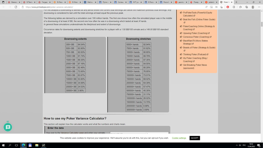This screenshot has width=263, height=148.
Task: Click 'How to use my Poker Variance Calculator?' heading
Action: 75,118
